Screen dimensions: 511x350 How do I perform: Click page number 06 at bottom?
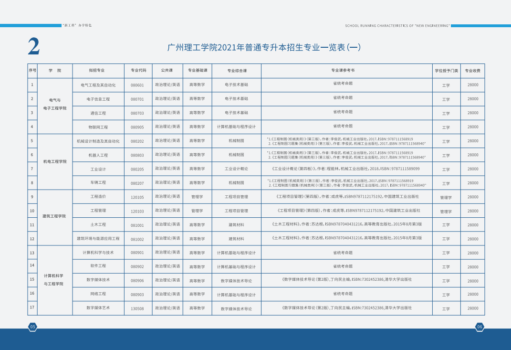(480, 327)
